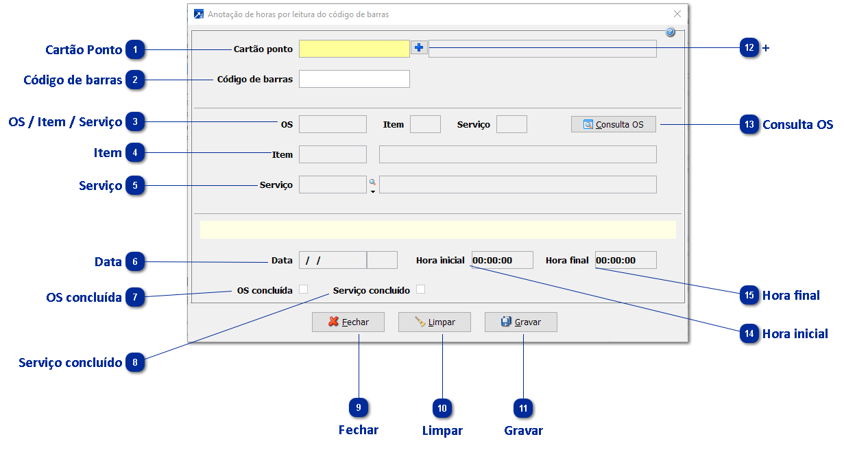844x450 pixels.
Task: Click the OS number field
Action: pyautogui.click(x=333, y=124)
